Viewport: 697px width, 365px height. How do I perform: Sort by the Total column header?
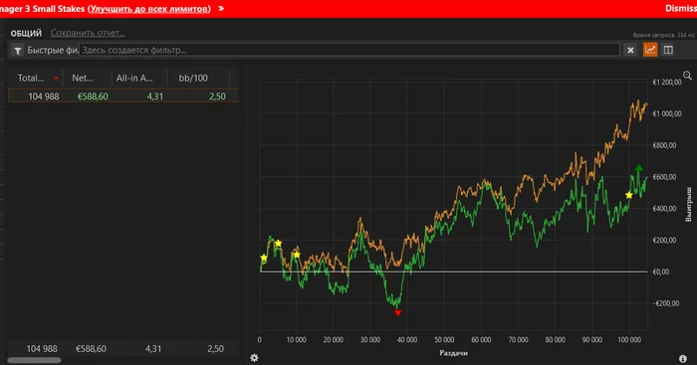coord(31,79)
